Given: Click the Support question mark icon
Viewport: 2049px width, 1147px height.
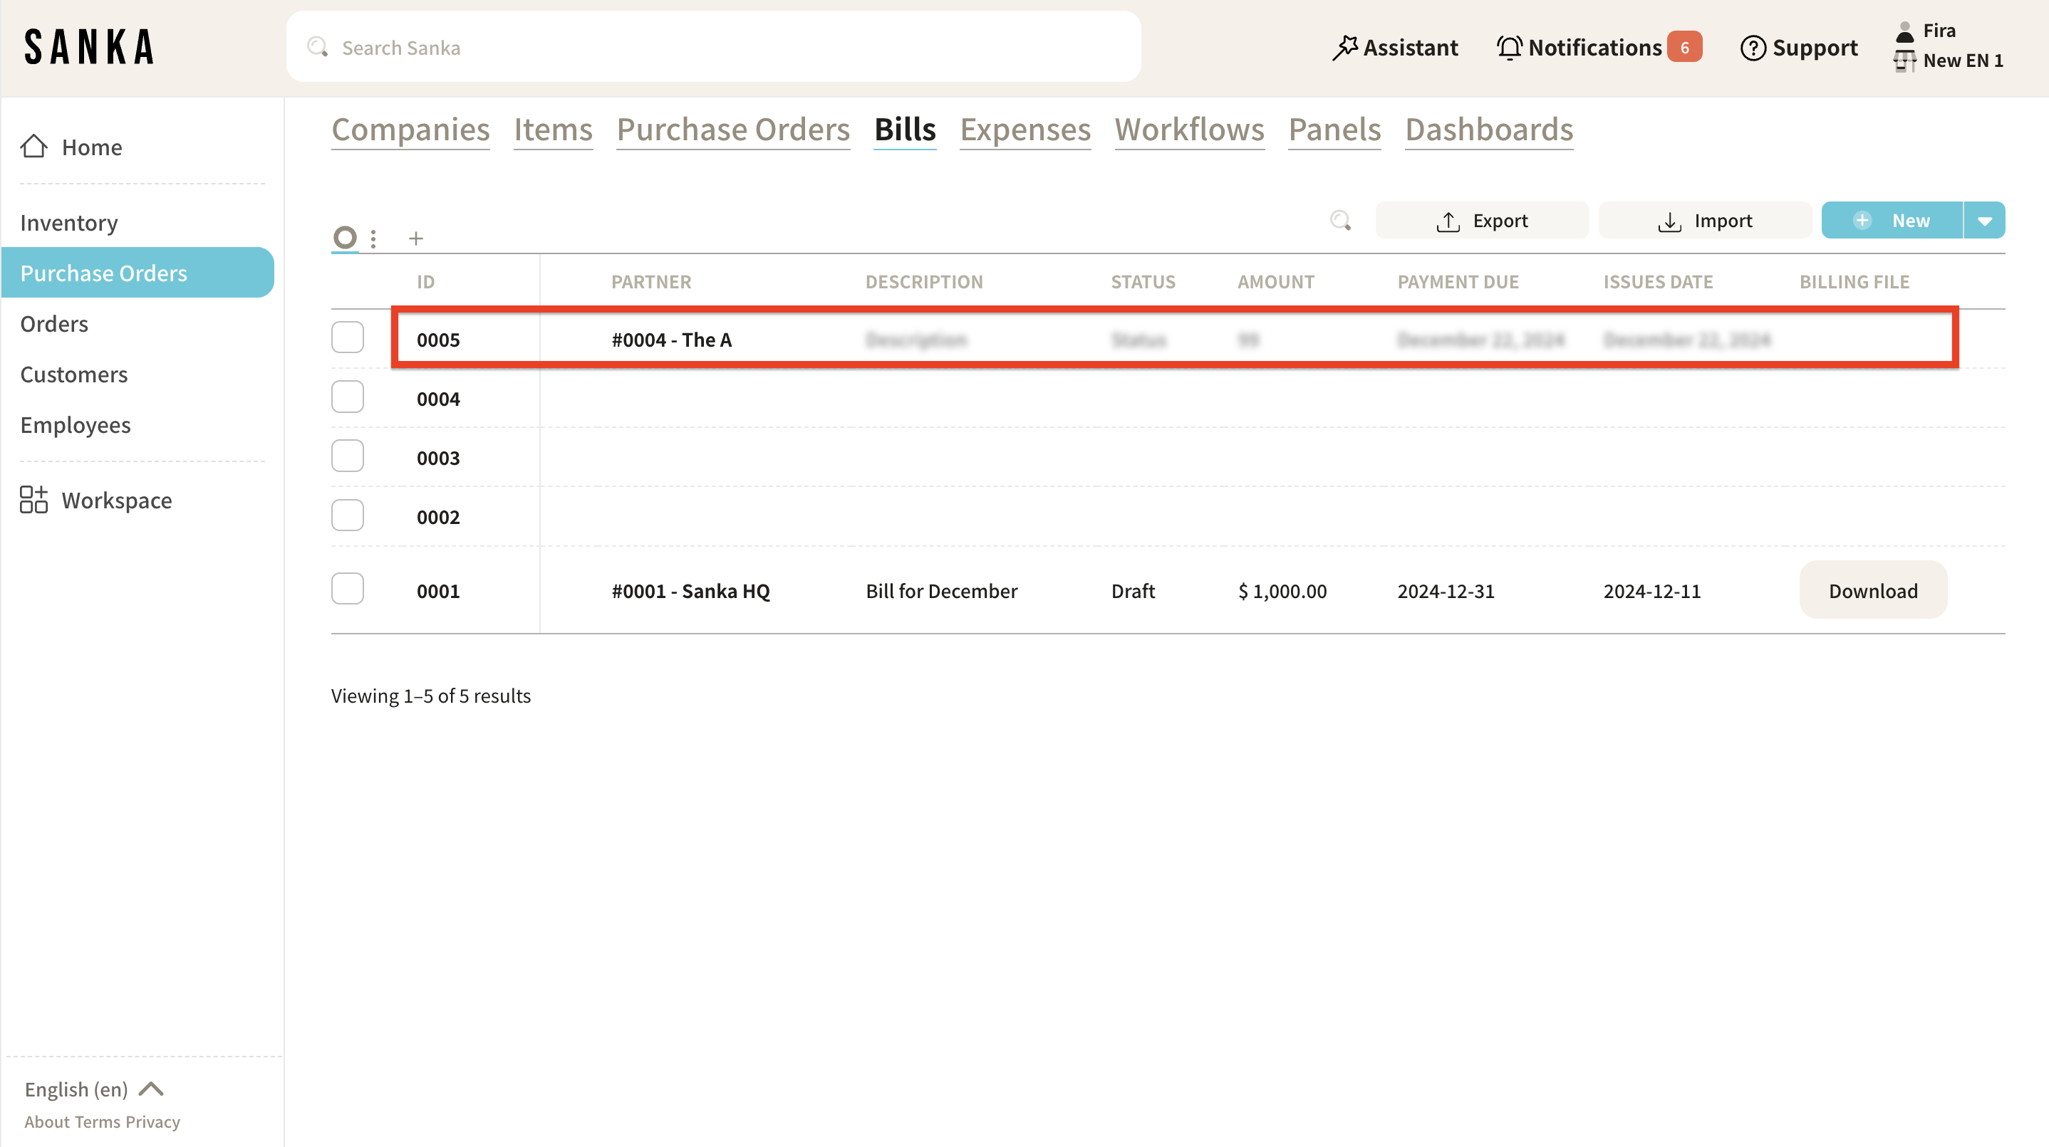Looking at the screenshot, I should pos(1753,48).
